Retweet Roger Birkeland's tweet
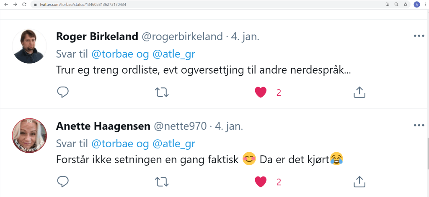429x197 pixels. tap(162, 92)
